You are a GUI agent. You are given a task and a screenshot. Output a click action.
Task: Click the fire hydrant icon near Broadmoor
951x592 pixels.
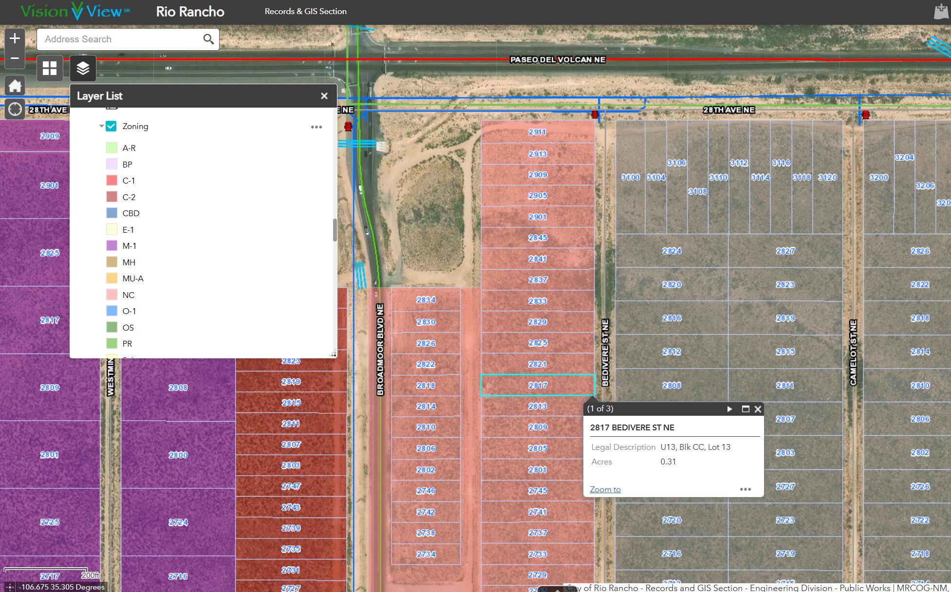tap(348, 127)
